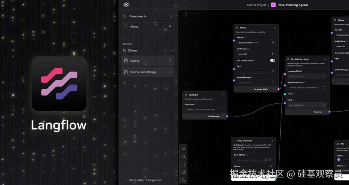Run the City Selection Agent node

pos(326,59)
